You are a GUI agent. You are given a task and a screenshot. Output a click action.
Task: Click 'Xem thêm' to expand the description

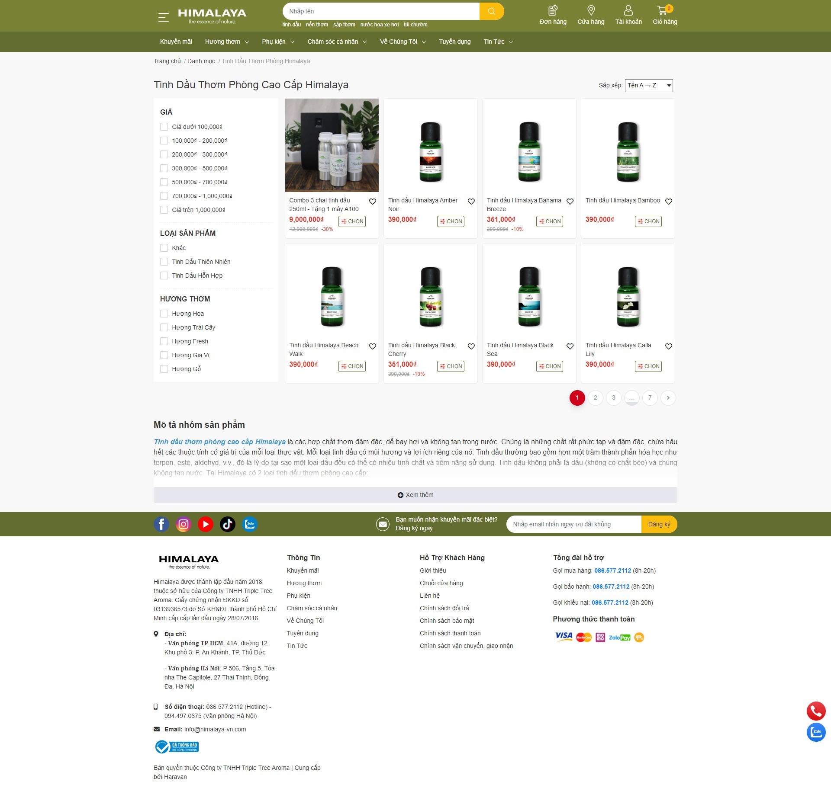tap(415, 495)
